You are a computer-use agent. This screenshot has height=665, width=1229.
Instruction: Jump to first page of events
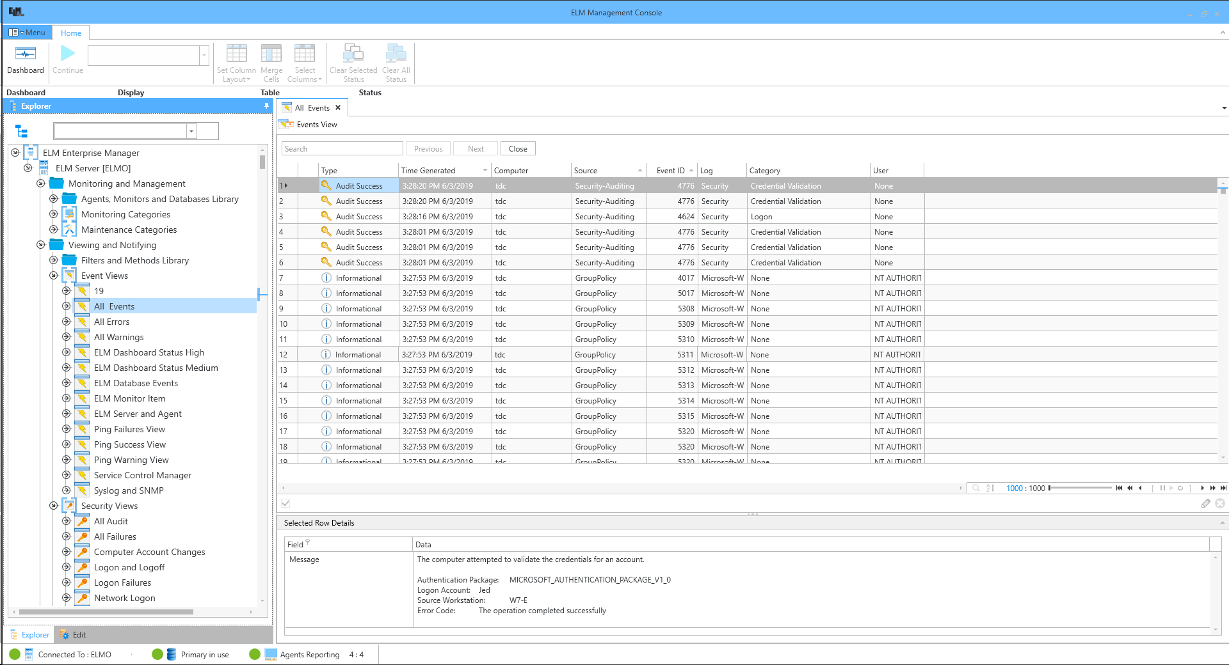(x=1119, y=488)
